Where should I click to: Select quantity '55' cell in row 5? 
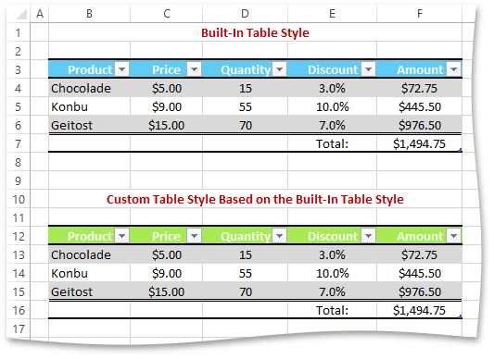[x=245, y=106]
